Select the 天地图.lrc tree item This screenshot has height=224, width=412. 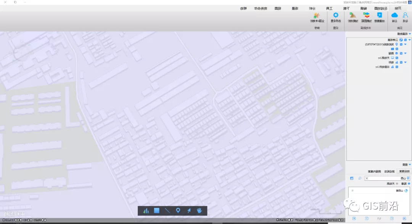(x=384, y=58)
